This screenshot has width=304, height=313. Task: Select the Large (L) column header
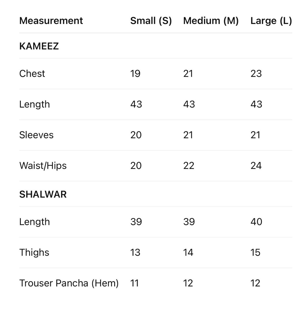point(271,21)
